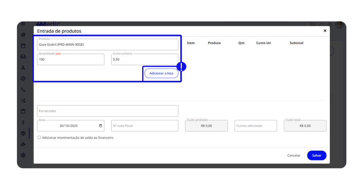
Task: Click the 'Adicionar a lista' button
Action: coord(161,73)
